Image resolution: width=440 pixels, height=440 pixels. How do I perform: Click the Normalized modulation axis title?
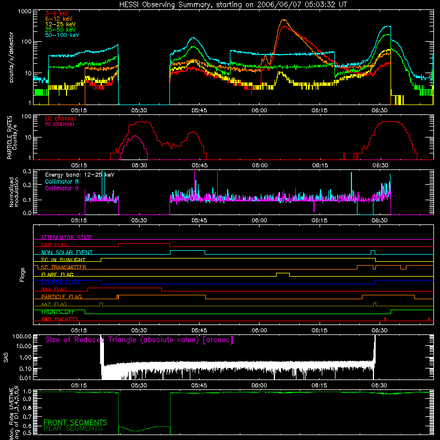14,192
